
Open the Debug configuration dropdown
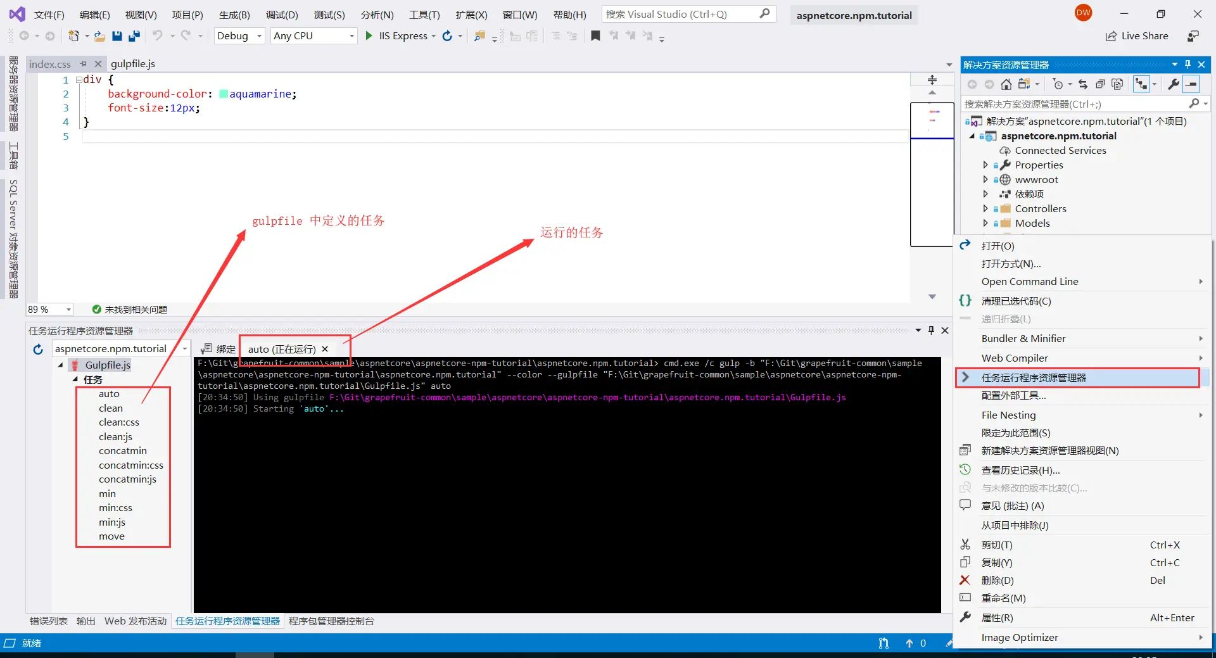click(x=259, y=36)
